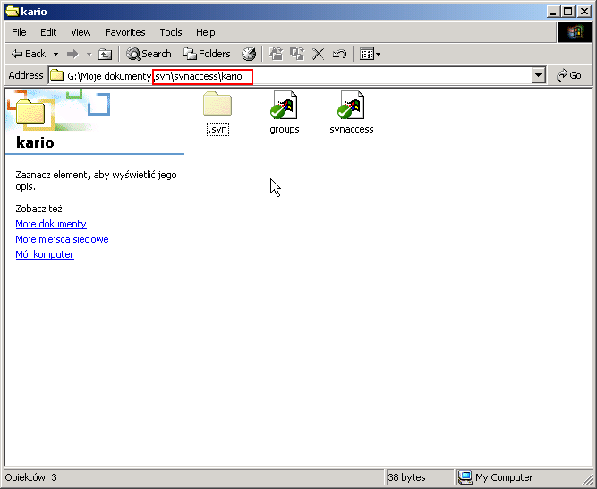597x489 pixels.
Task: Open the Search pane
Action: 149,54
